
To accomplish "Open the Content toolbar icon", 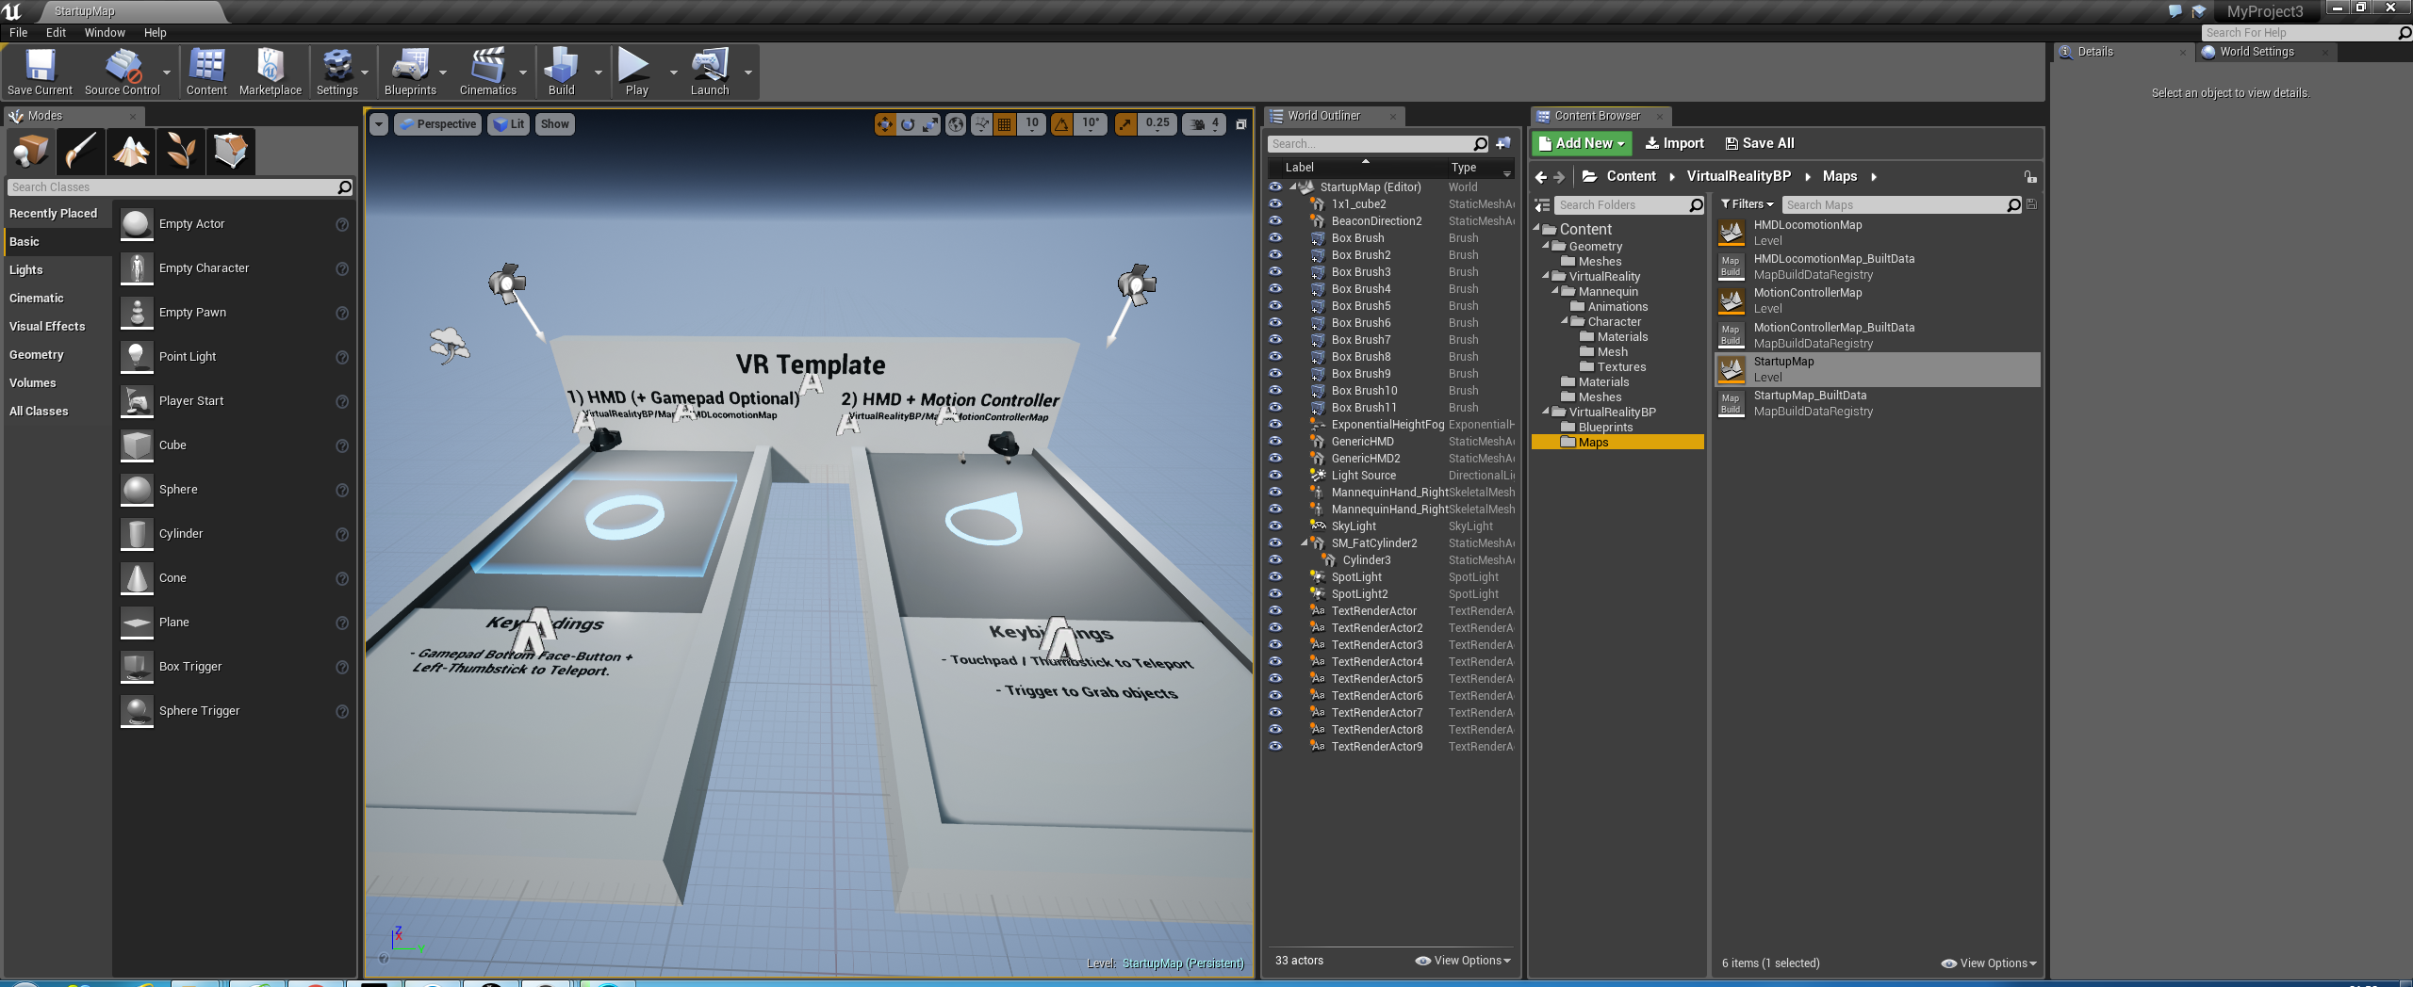I will point(206,72).
